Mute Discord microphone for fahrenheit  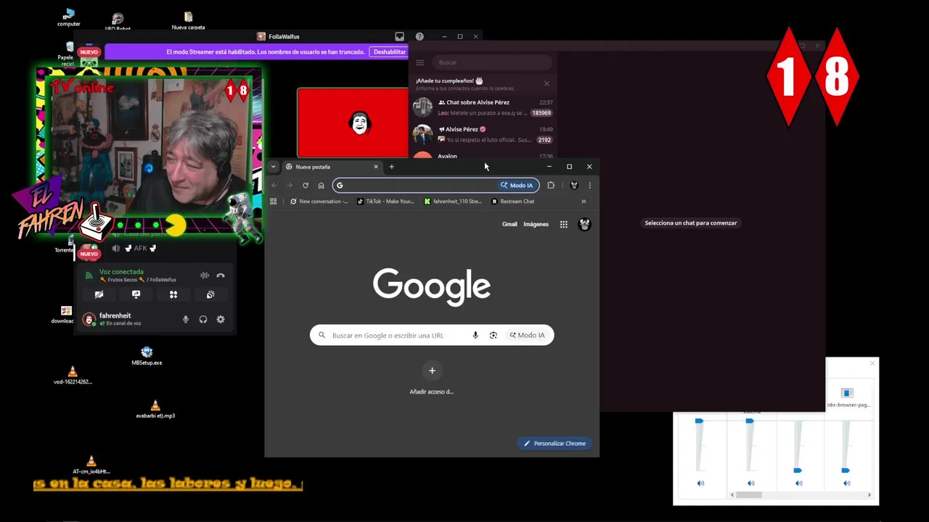click(x=186, y=319)
